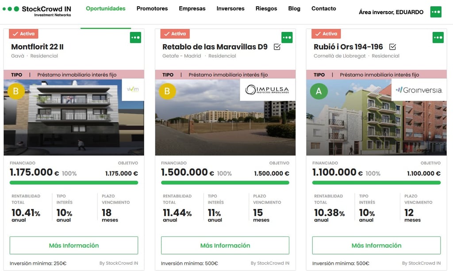Open the Inversores menu item
This screenshot has height=271, width=453.
coord(230,8)
